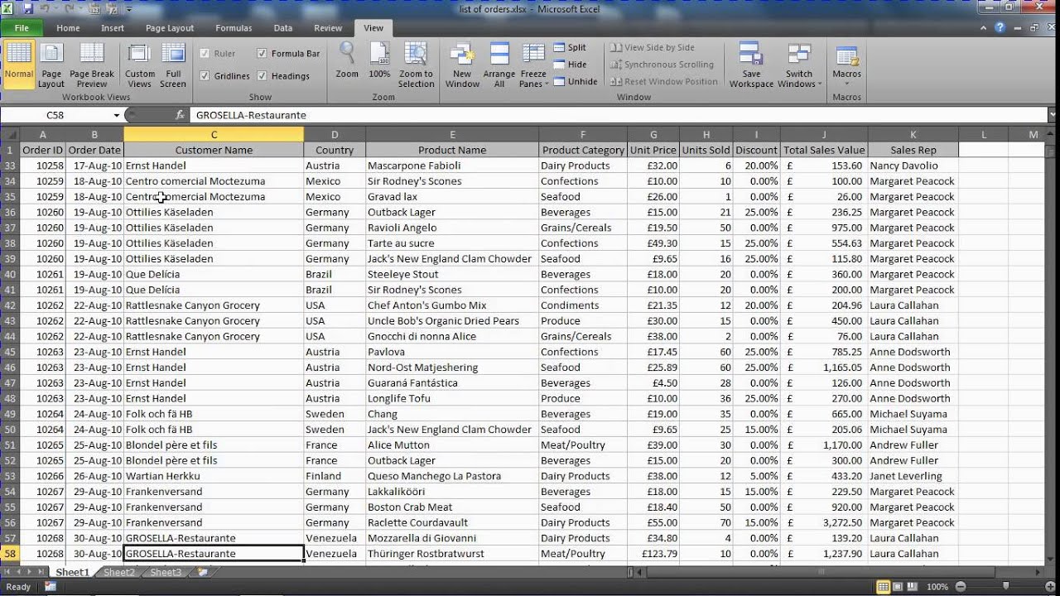Select column C header
Viewport: 1060px width, 596px height.
(214, 134)
